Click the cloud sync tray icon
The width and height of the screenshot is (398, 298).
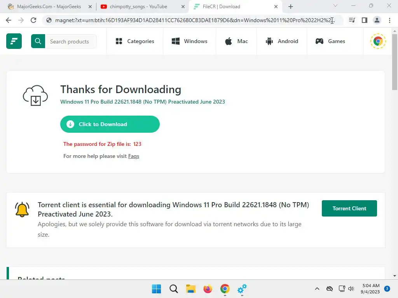[330, 289]
